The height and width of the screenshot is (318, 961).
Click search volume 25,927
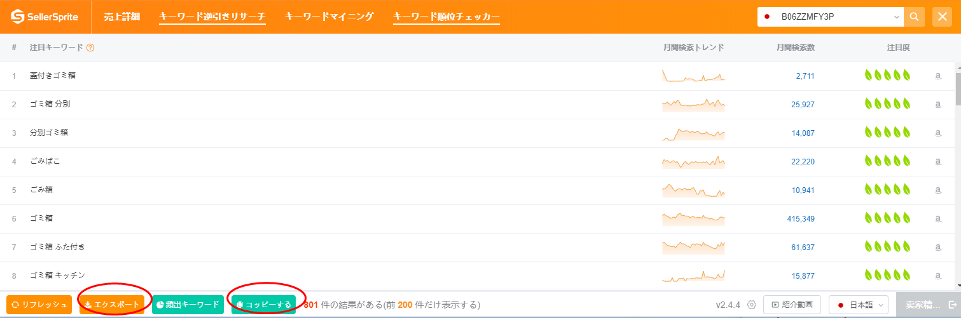(803, 105)
